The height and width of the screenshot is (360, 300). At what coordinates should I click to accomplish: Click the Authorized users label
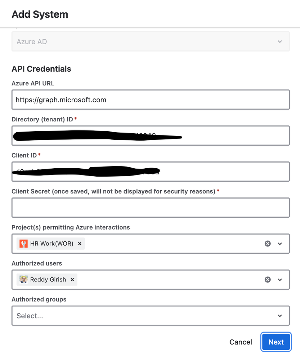37,263
